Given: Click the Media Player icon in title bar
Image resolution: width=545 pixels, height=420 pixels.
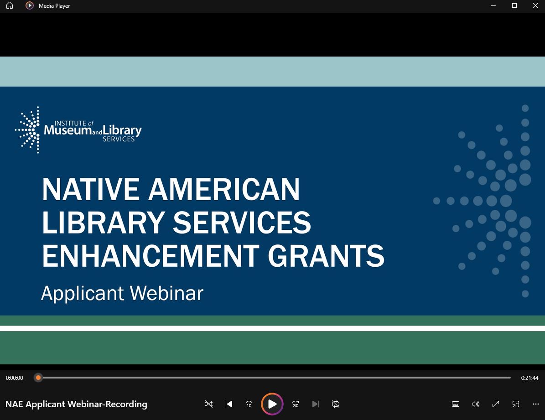Looking at the screenshot, I should (x=30, y=5).
